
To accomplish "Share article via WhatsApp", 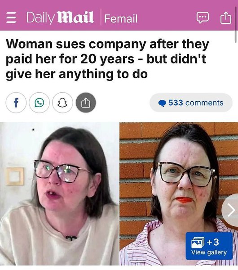I will tap(40, 103).
